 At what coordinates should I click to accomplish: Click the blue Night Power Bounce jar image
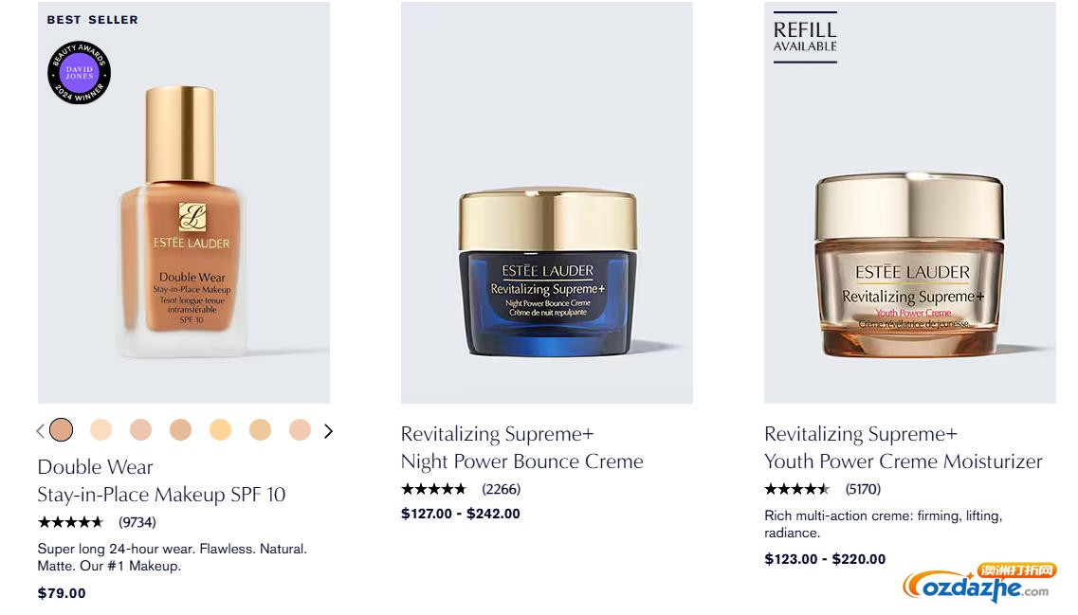pyautogui.click(x=547, y=273)
